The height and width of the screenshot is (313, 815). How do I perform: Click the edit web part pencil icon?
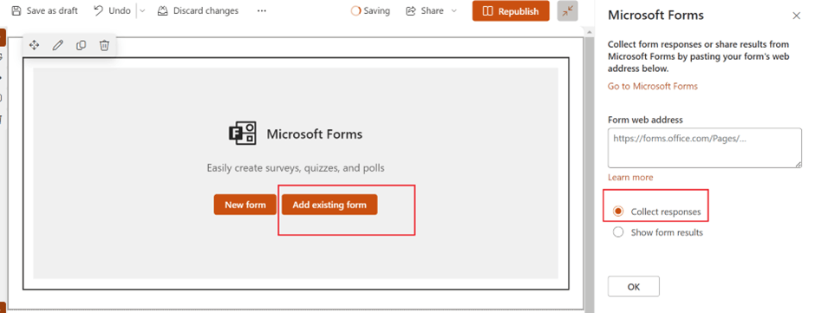click(58, 46)
